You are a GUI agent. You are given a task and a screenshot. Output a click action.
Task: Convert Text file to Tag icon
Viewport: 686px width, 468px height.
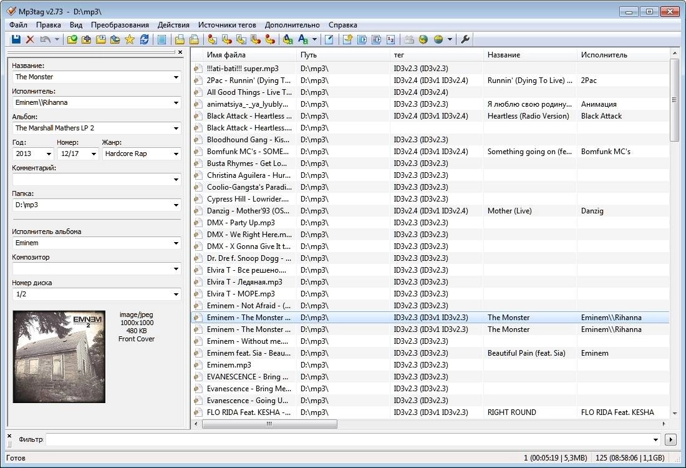coord(256,39)
